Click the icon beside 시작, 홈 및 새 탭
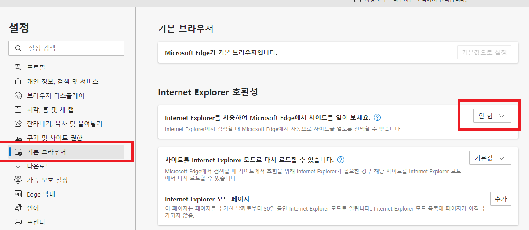This screenshot has width=529, height=230. pos(18,110)
